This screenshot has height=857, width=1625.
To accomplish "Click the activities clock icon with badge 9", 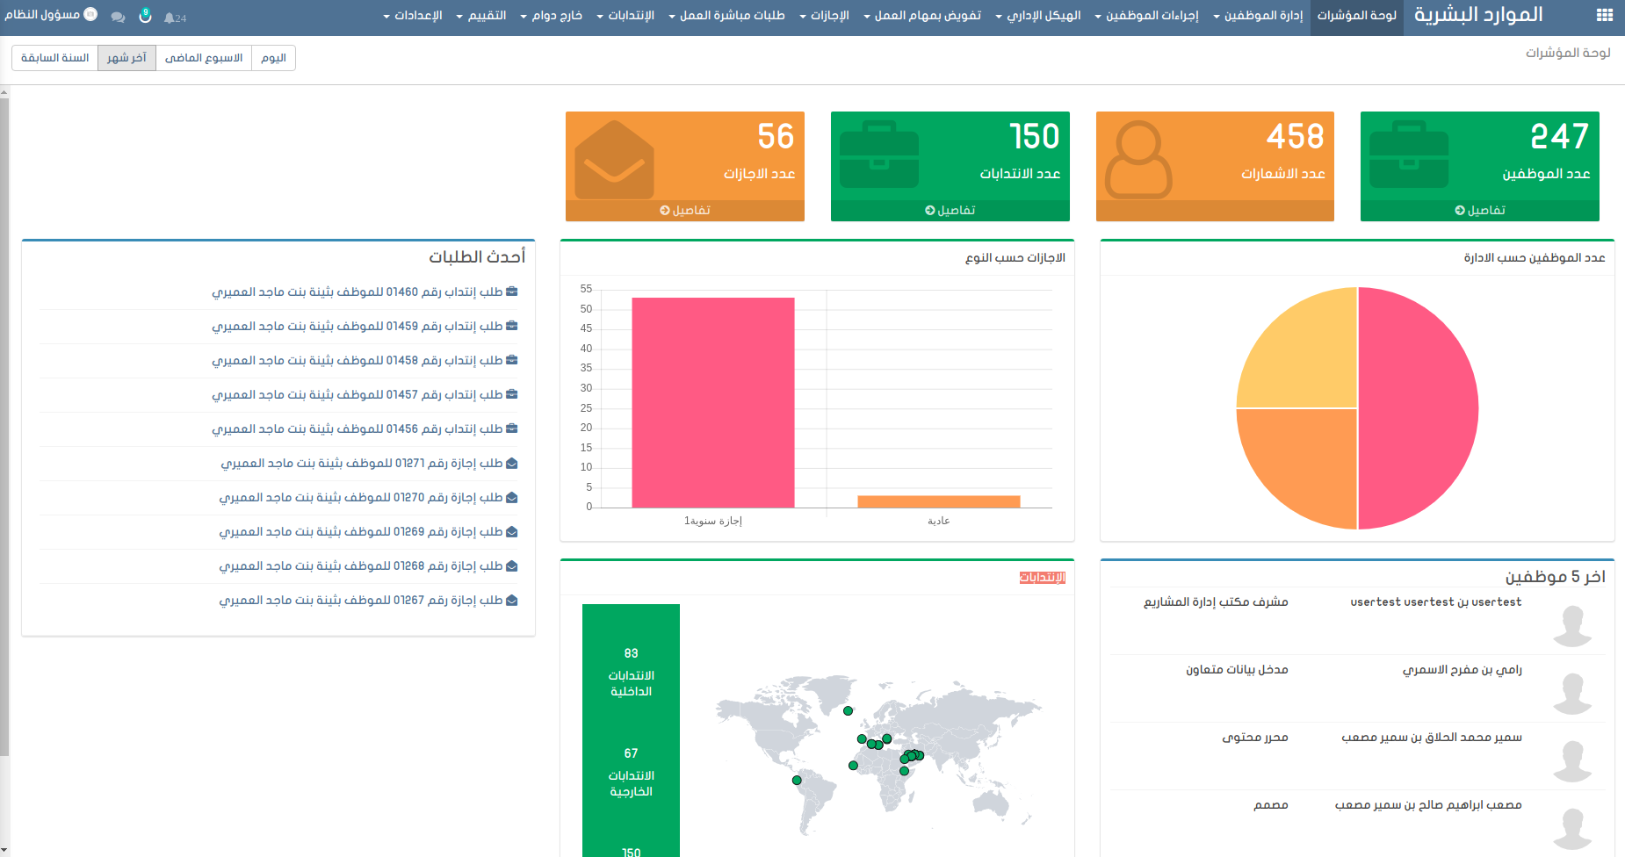I will point(145,17).
